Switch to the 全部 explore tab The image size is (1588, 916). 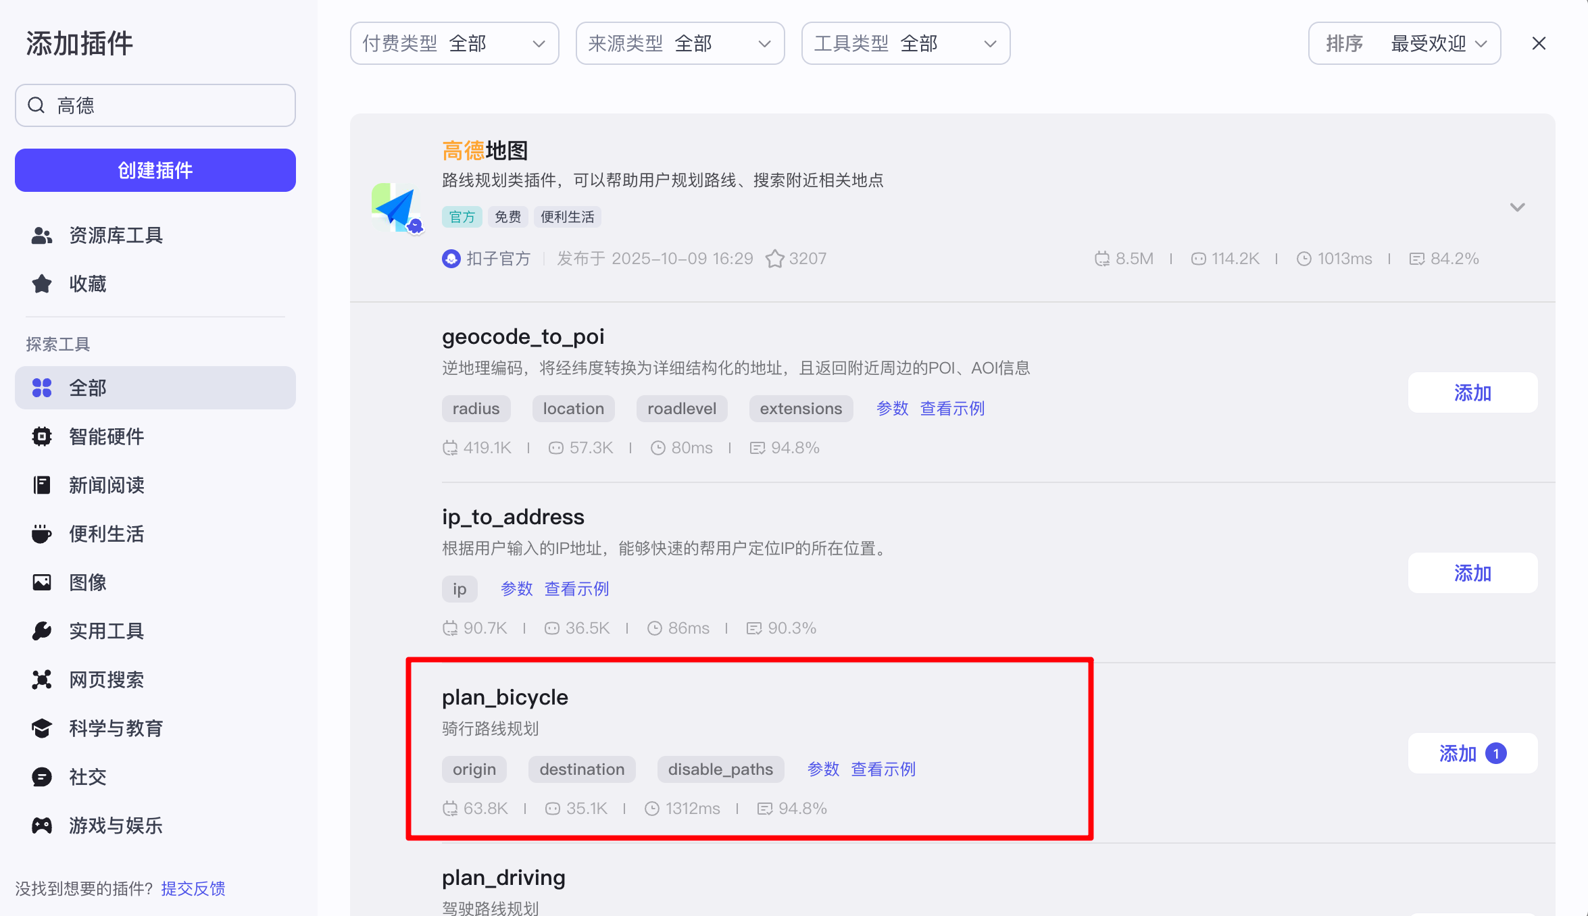(86, 388)
